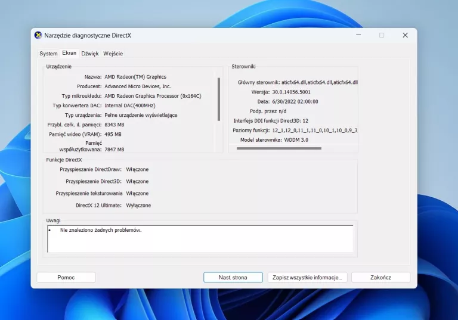This screenshot has width=458, height=320.
Task: Switch to the System tab
Action: pyautogui.click(x=48, y=54)
